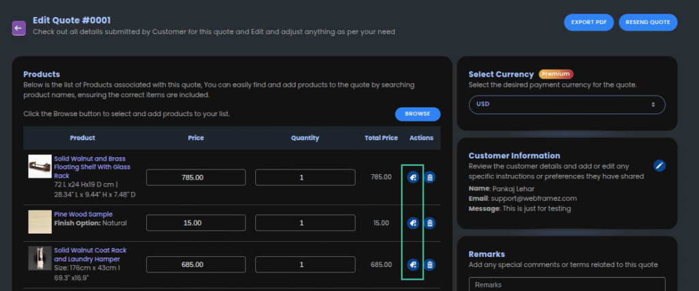Remove Pine Wood Sample using trash icon

[x=429, y=223]
